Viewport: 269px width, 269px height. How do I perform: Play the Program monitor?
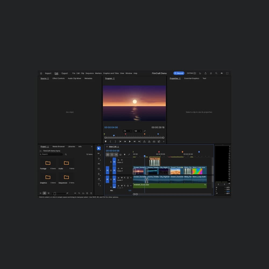pyautogui.click(x=130, y=141)
